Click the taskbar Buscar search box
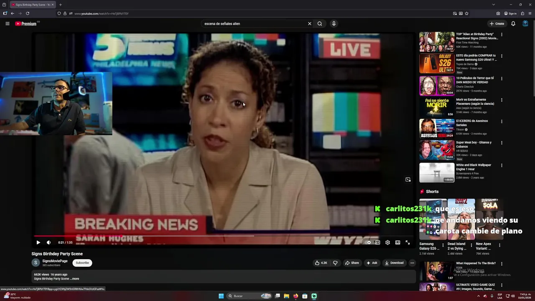Screen dimensions: 535x301 [250, 296]
